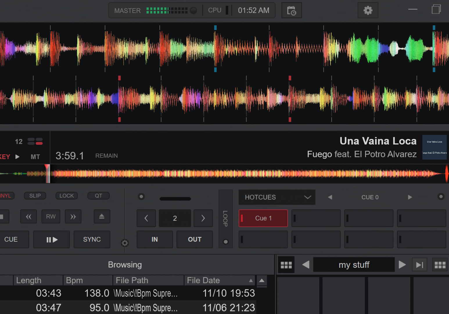Screen dimensions: 449x314
Task: Open the my stuff sampler bank selector
Action: point(354,265)
